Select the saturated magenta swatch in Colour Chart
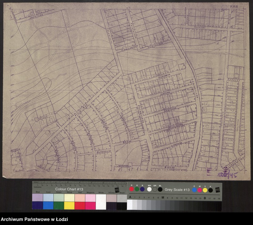The height and width of the screenshot is (225, 253). pos(90,205)
